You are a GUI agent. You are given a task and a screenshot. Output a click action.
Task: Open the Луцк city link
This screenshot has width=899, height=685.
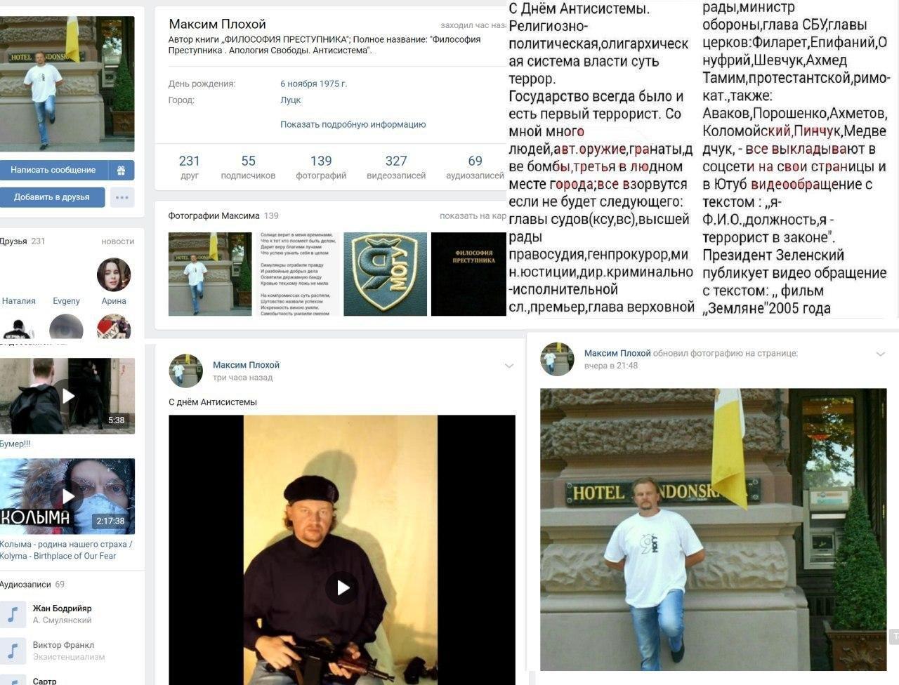pos(291,100)
